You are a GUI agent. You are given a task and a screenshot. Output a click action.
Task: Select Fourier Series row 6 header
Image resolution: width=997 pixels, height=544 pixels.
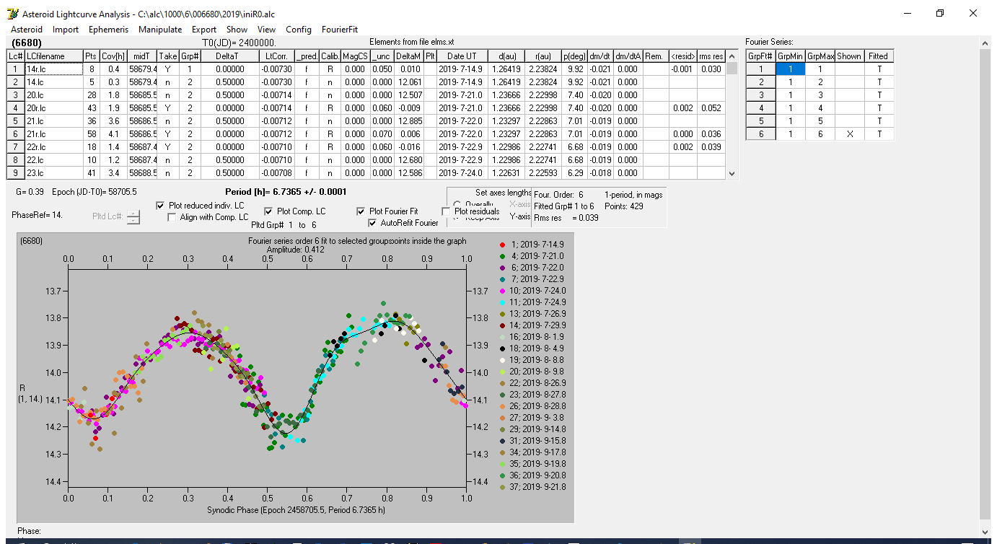coord(760,134)
